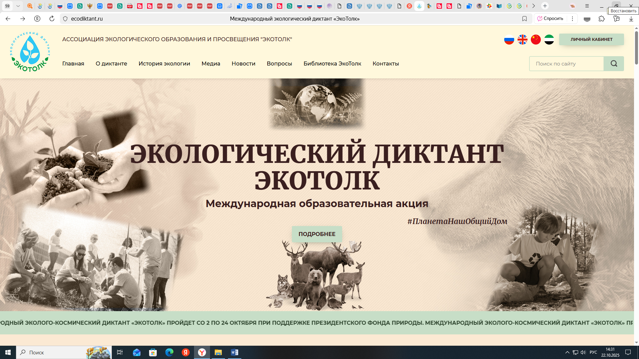The height and width of the screenshot is (359, 639).
Task: Open the notifications center icon
Action: (628, 352)
